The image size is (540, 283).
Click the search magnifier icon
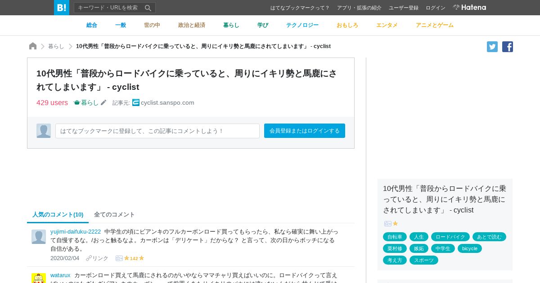[148, 8]
